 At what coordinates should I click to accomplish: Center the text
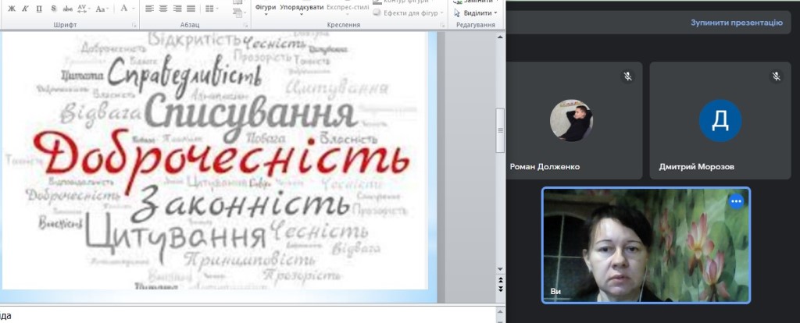[x=163, y=9]
